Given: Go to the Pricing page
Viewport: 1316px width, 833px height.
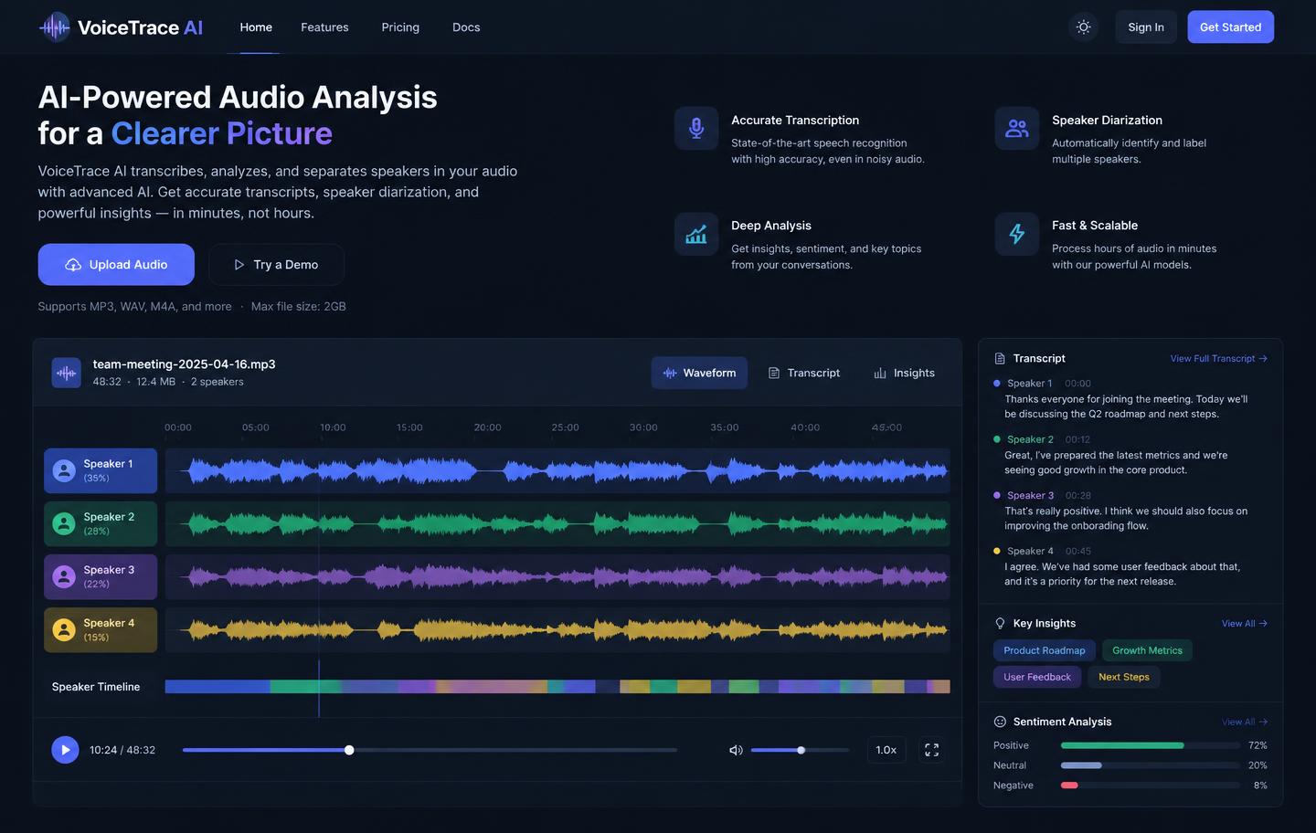Looking at the screenshot, I should (x=400, y=27).
